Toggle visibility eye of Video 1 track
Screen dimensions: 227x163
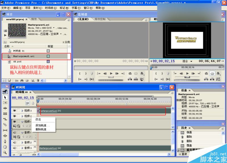click(x=14, y=122)
